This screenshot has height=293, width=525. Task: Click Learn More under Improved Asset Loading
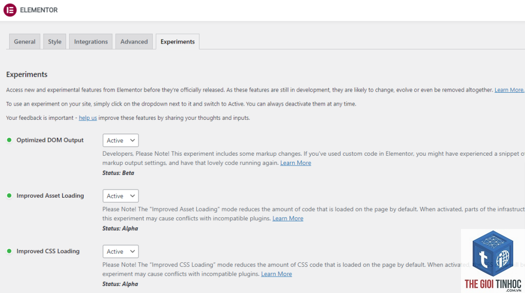[288, 218]
